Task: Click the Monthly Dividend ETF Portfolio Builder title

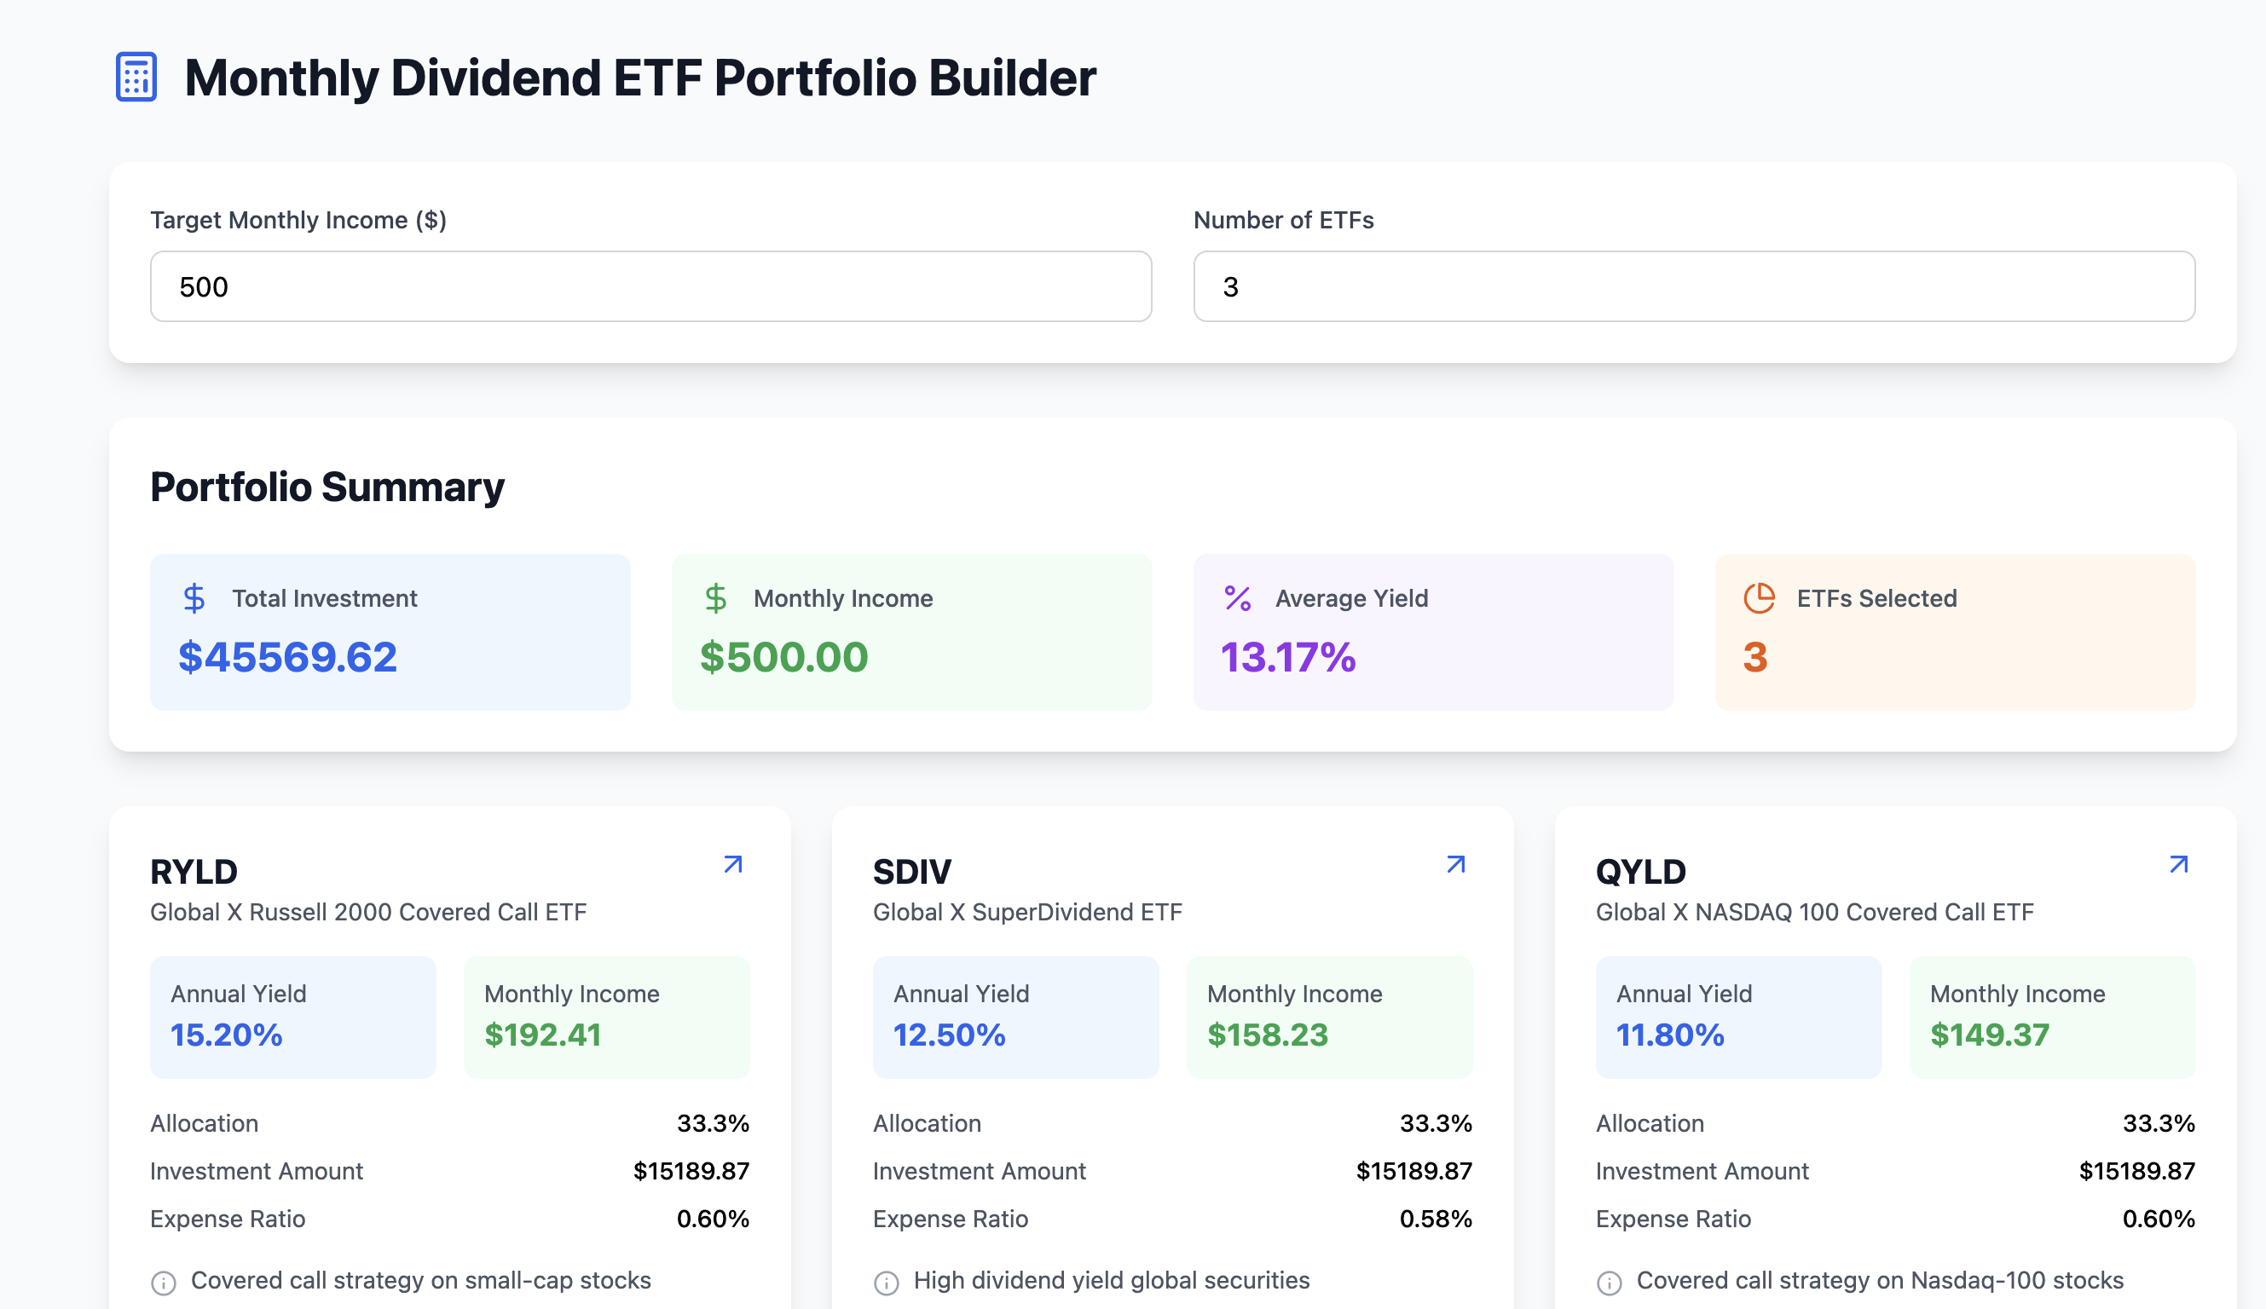Action: coord(639,78)
